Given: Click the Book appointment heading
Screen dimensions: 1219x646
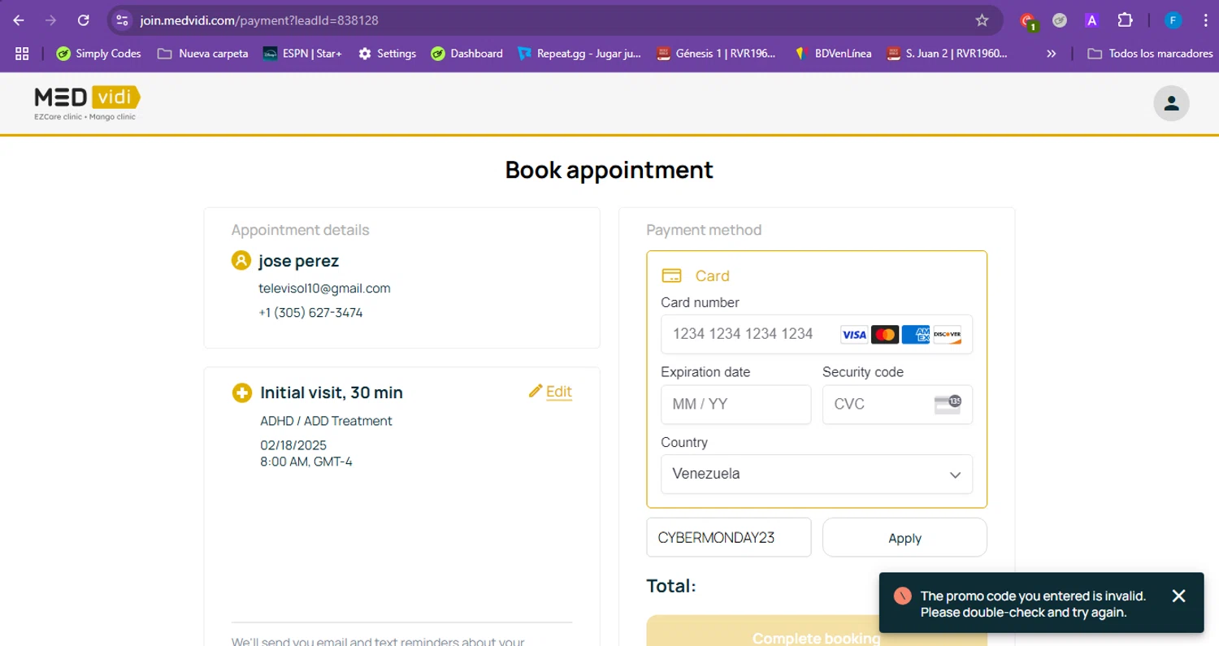Looking at the screenshot, I should click(x=609, y=170).
